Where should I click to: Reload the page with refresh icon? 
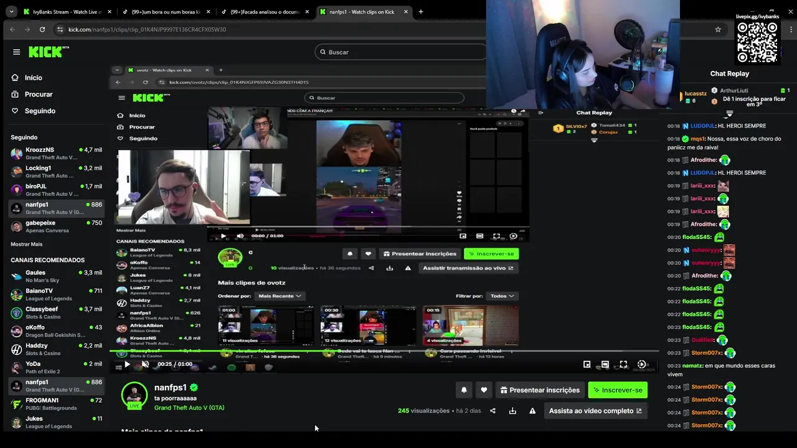click(x=42, y=29)
